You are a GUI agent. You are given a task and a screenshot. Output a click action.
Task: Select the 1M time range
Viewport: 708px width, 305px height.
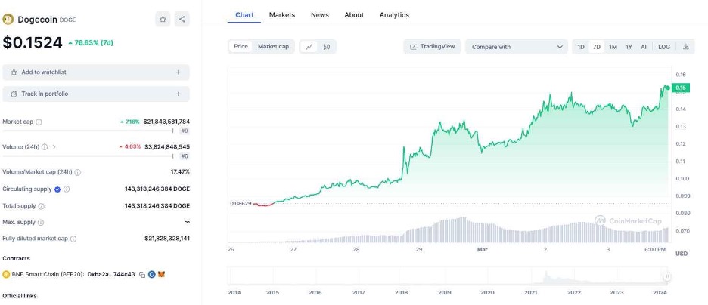(613, 47)
